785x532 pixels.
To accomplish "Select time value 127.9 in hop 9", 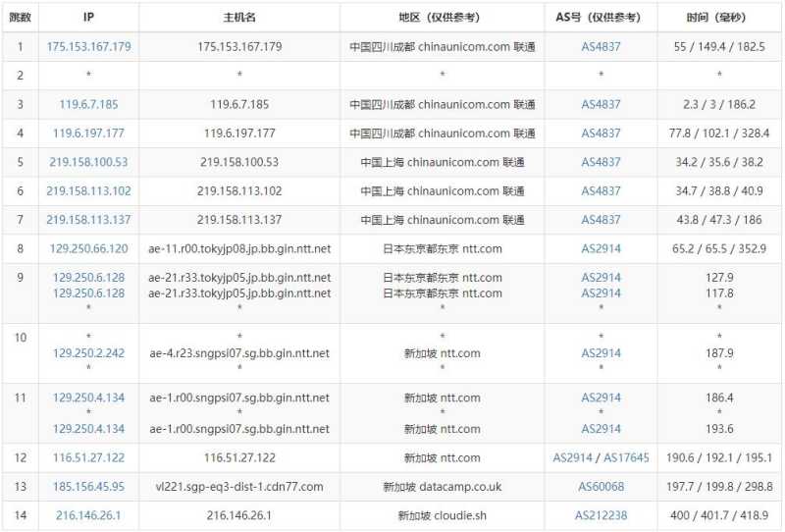I will (x=719, y=278).
